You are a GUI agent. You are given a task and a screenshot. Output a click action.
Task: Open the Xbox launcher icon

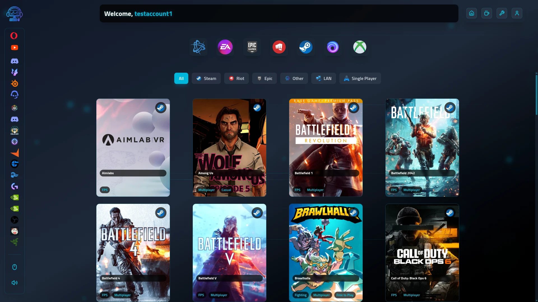[360, 47]
